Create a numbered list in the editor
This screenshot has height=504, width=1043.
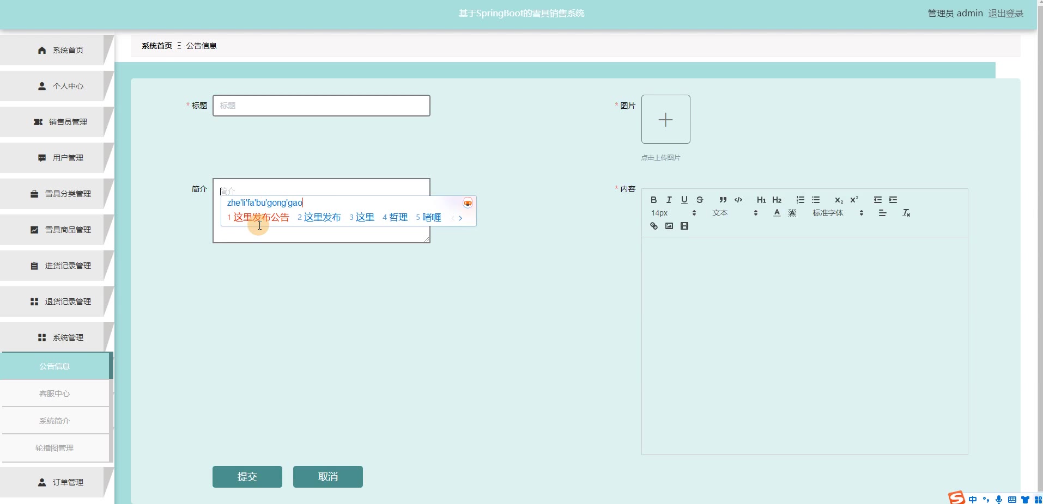click(801, 200)
